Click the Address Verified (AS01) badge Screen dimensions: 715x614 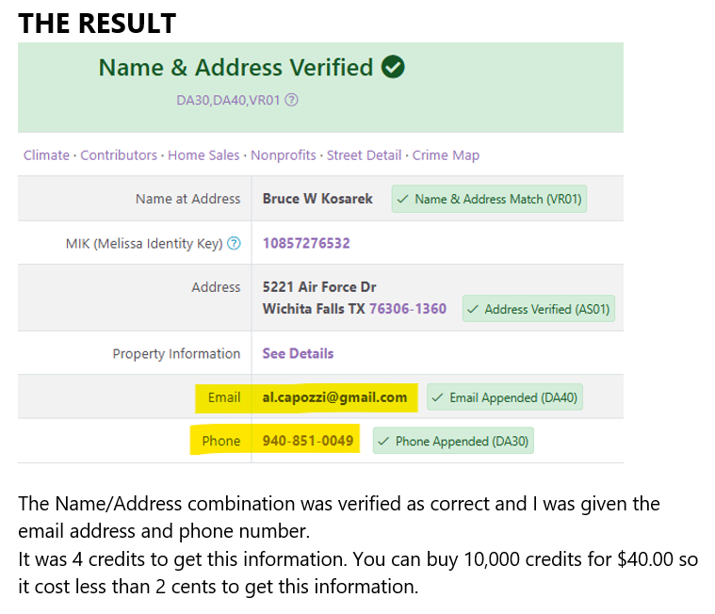[x=538, y=309]
